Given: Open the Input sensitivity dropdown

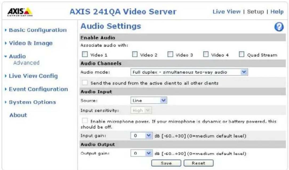Looking at the screenshot, I should (141, 110).
